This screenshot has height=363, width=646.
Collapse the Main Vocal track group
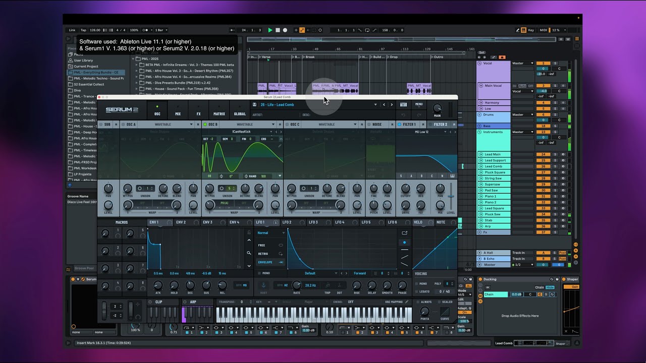click(480, 86)
